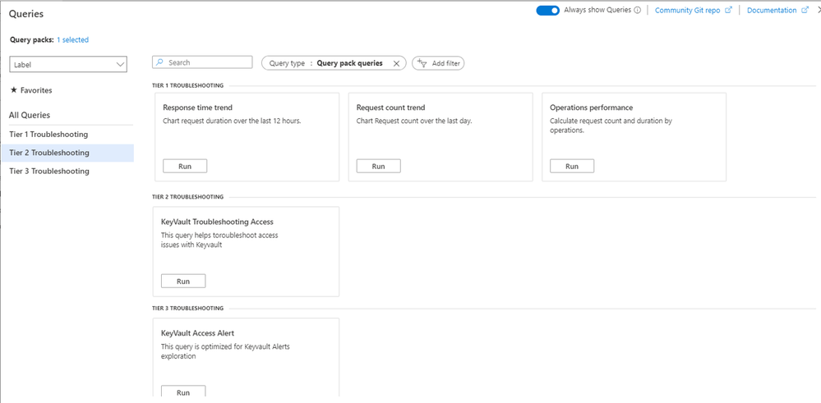821x403 pixels.
Task: Open the All Queries list
Action: click(x=30, y=115)
